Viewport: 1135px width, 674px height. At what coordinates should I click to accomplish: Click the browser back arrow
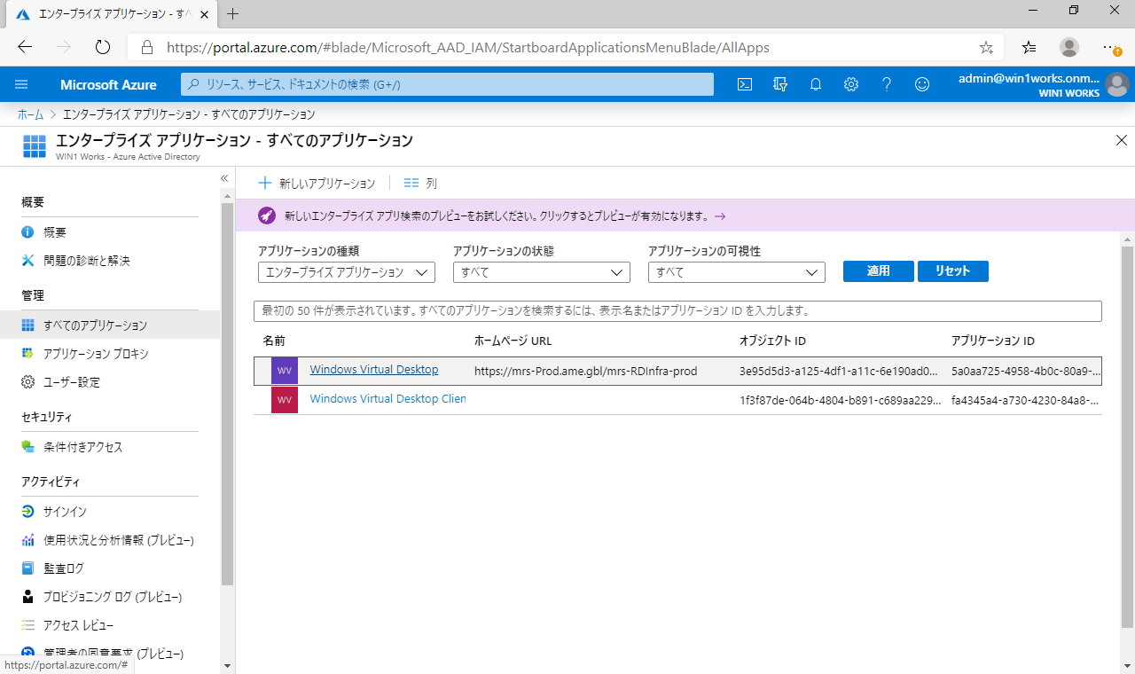[x=25, y=47]
